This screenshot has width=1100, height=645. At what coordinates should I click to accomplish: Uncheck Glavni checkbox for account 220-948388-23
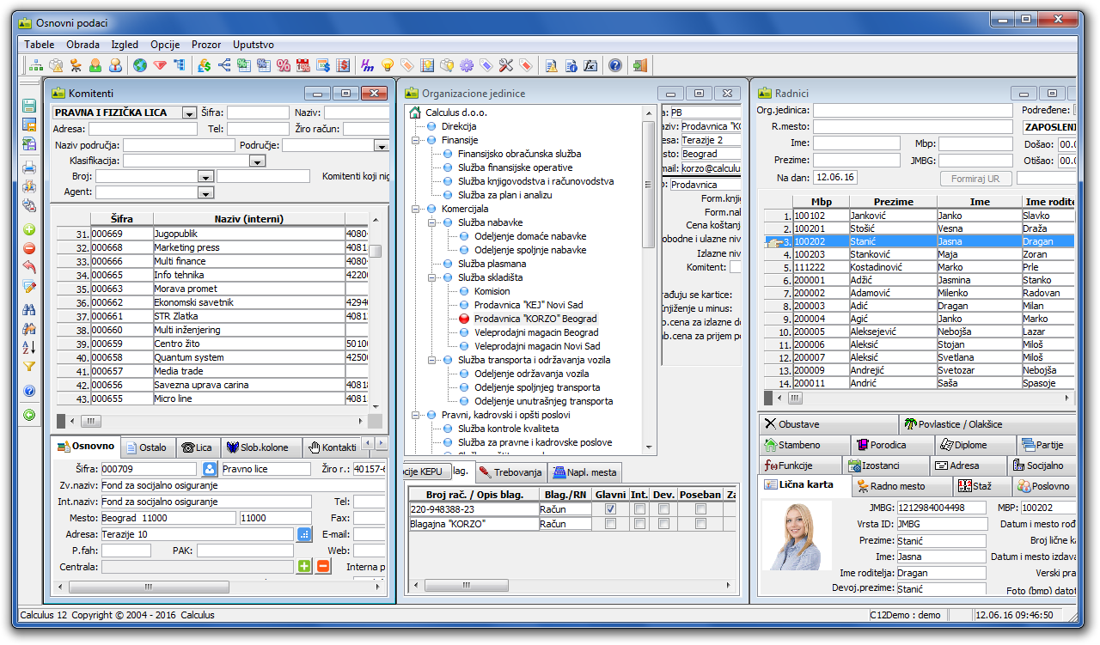point(610,509)
